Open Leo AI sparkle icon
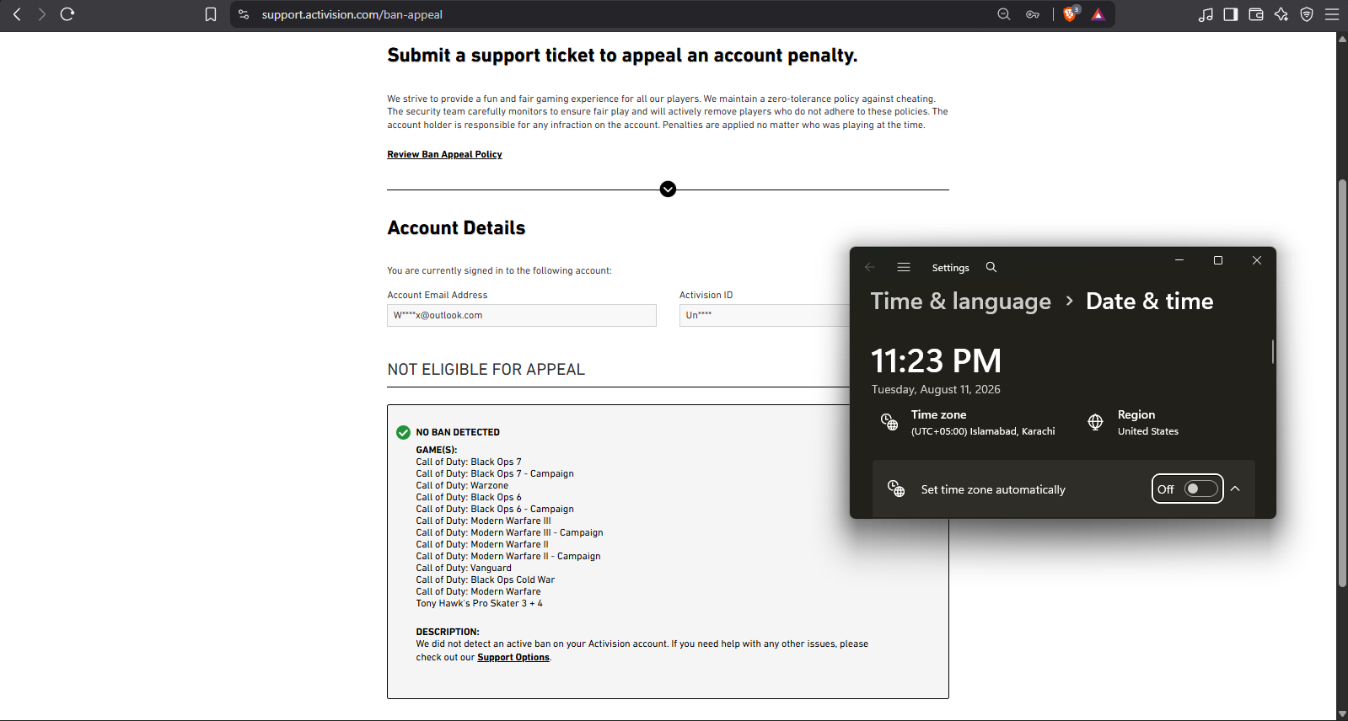This screenshot has width=1348, height=721. pos(1281,14)
